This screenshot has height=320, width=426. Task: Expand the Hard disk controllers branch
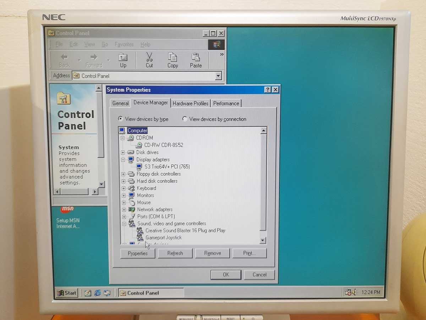[124, 181]
